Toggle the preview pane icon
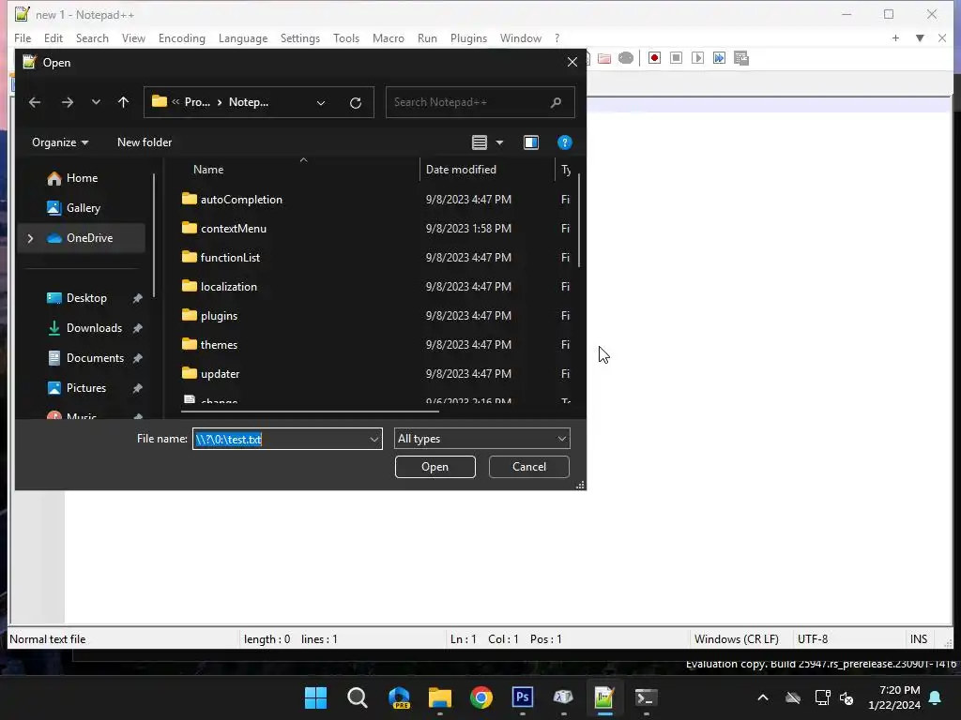Image resolution: width=961 pixels, height=720 pixels. tap(531, 142)
